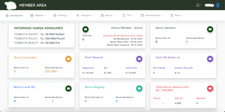
Task: Expand the Akun menu chevron
Action: tap(182, 15)
